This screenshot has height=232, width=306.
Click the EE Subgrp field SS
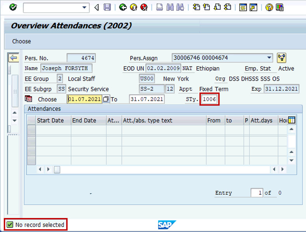61,89
